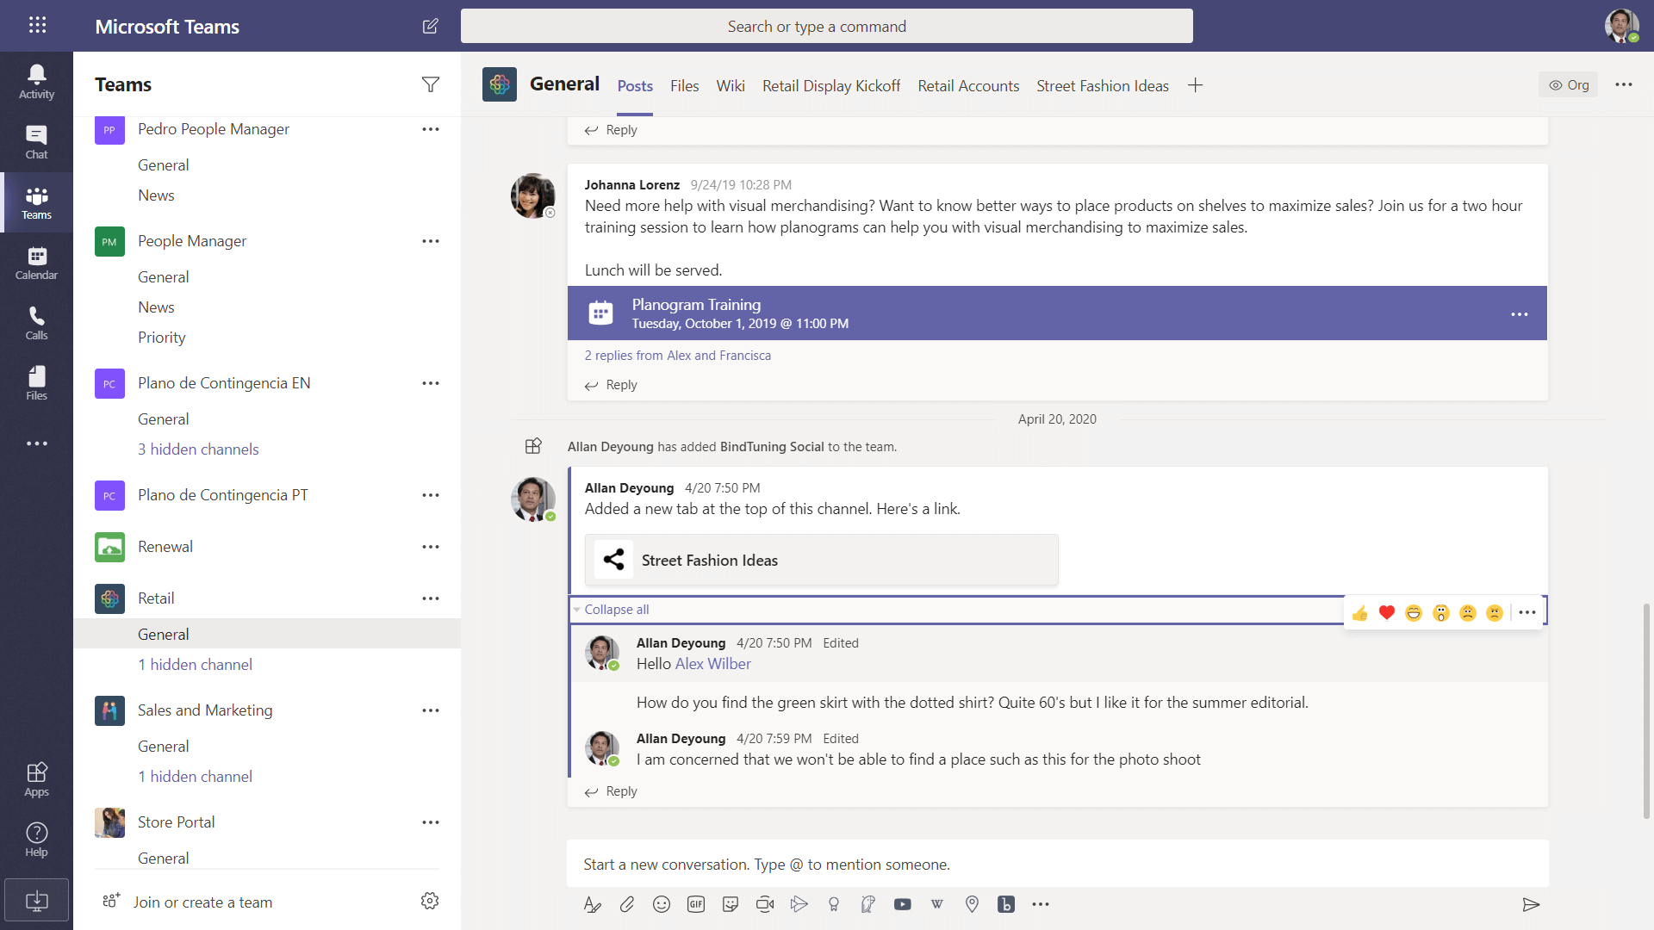React with sad emoji
The height and width of the screenshot is (930, 1654).
click(1468, 613)
